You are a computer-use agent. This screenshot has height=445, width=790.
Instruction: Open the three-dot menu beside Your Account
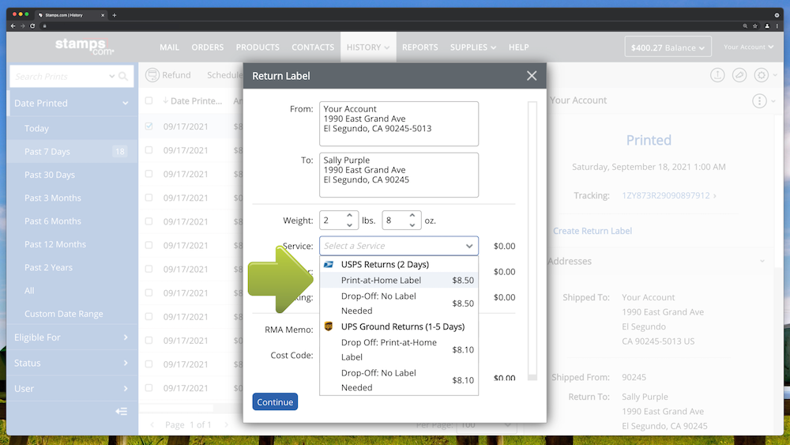pos(759,100)
